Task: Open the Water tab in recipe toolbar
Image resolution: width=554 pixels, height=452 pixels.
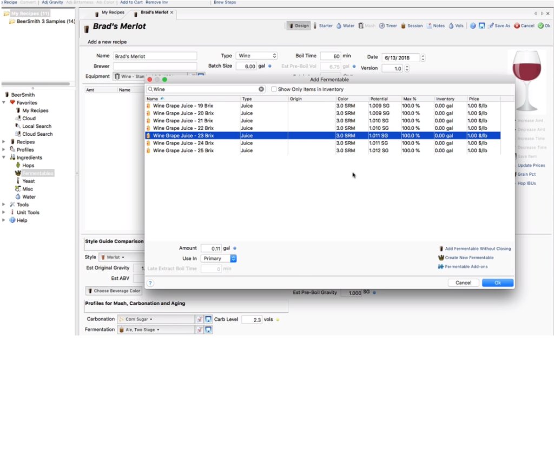Action: 345,26
